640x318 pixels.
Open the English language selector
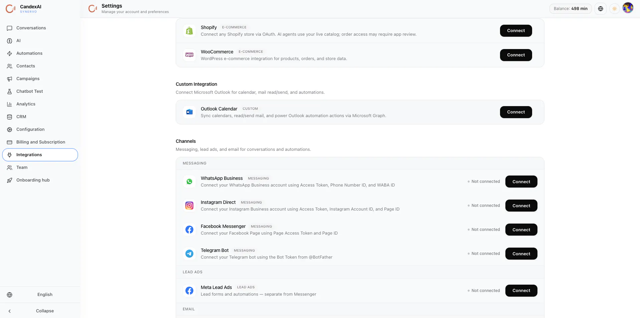tap(40, 295)
